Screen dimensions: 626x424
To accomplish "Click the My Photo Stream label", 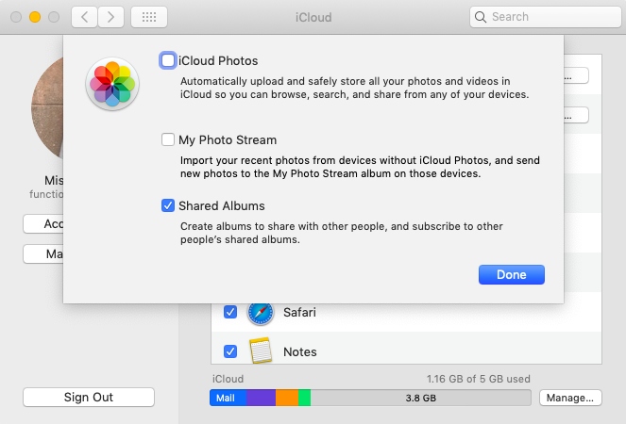I will coord(228,139).
